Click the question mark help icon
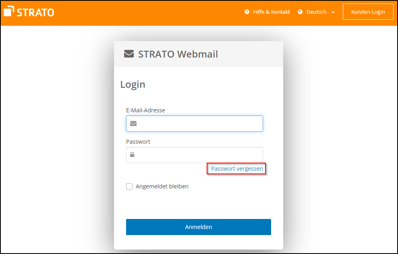398x254 pixels. [x=247, y=12]
